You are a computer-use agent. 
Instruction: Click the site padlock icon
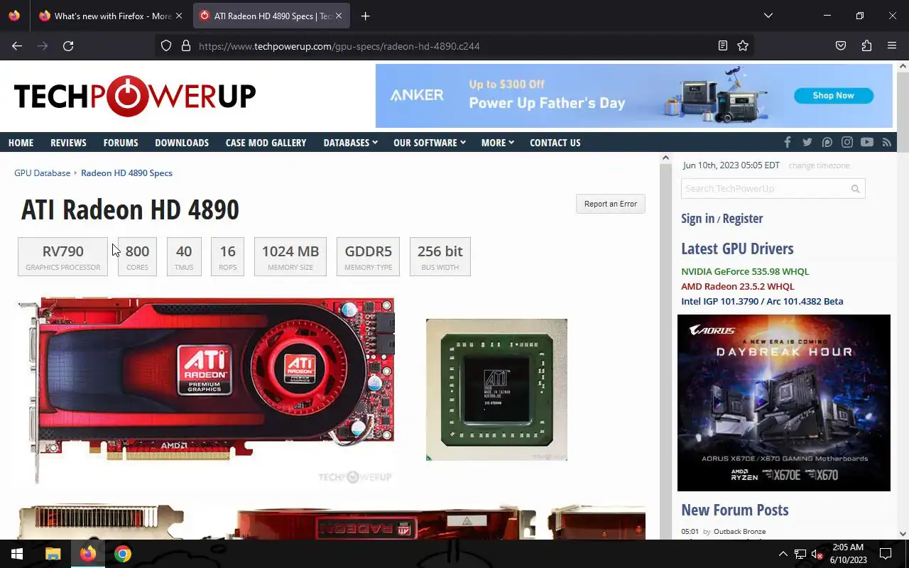[186, 45]
